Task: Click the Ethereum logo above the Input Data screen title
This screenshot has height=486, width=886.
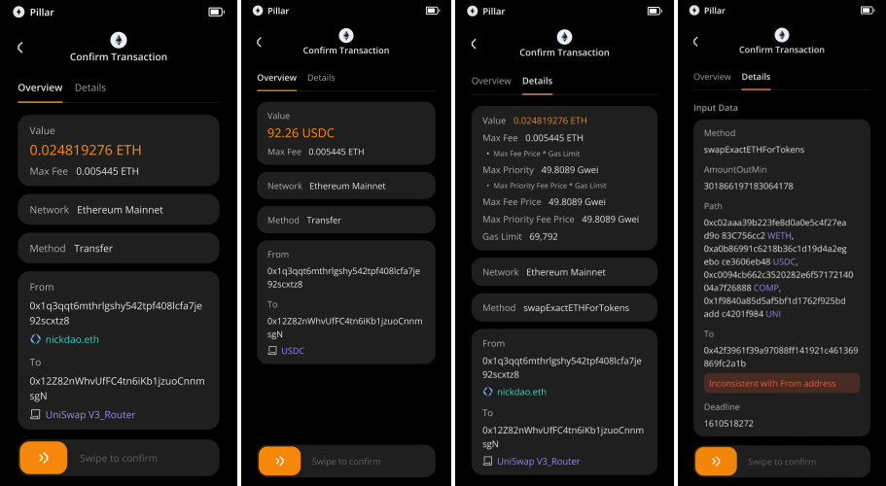Action: pyautogui.click(x=782, y=34)
